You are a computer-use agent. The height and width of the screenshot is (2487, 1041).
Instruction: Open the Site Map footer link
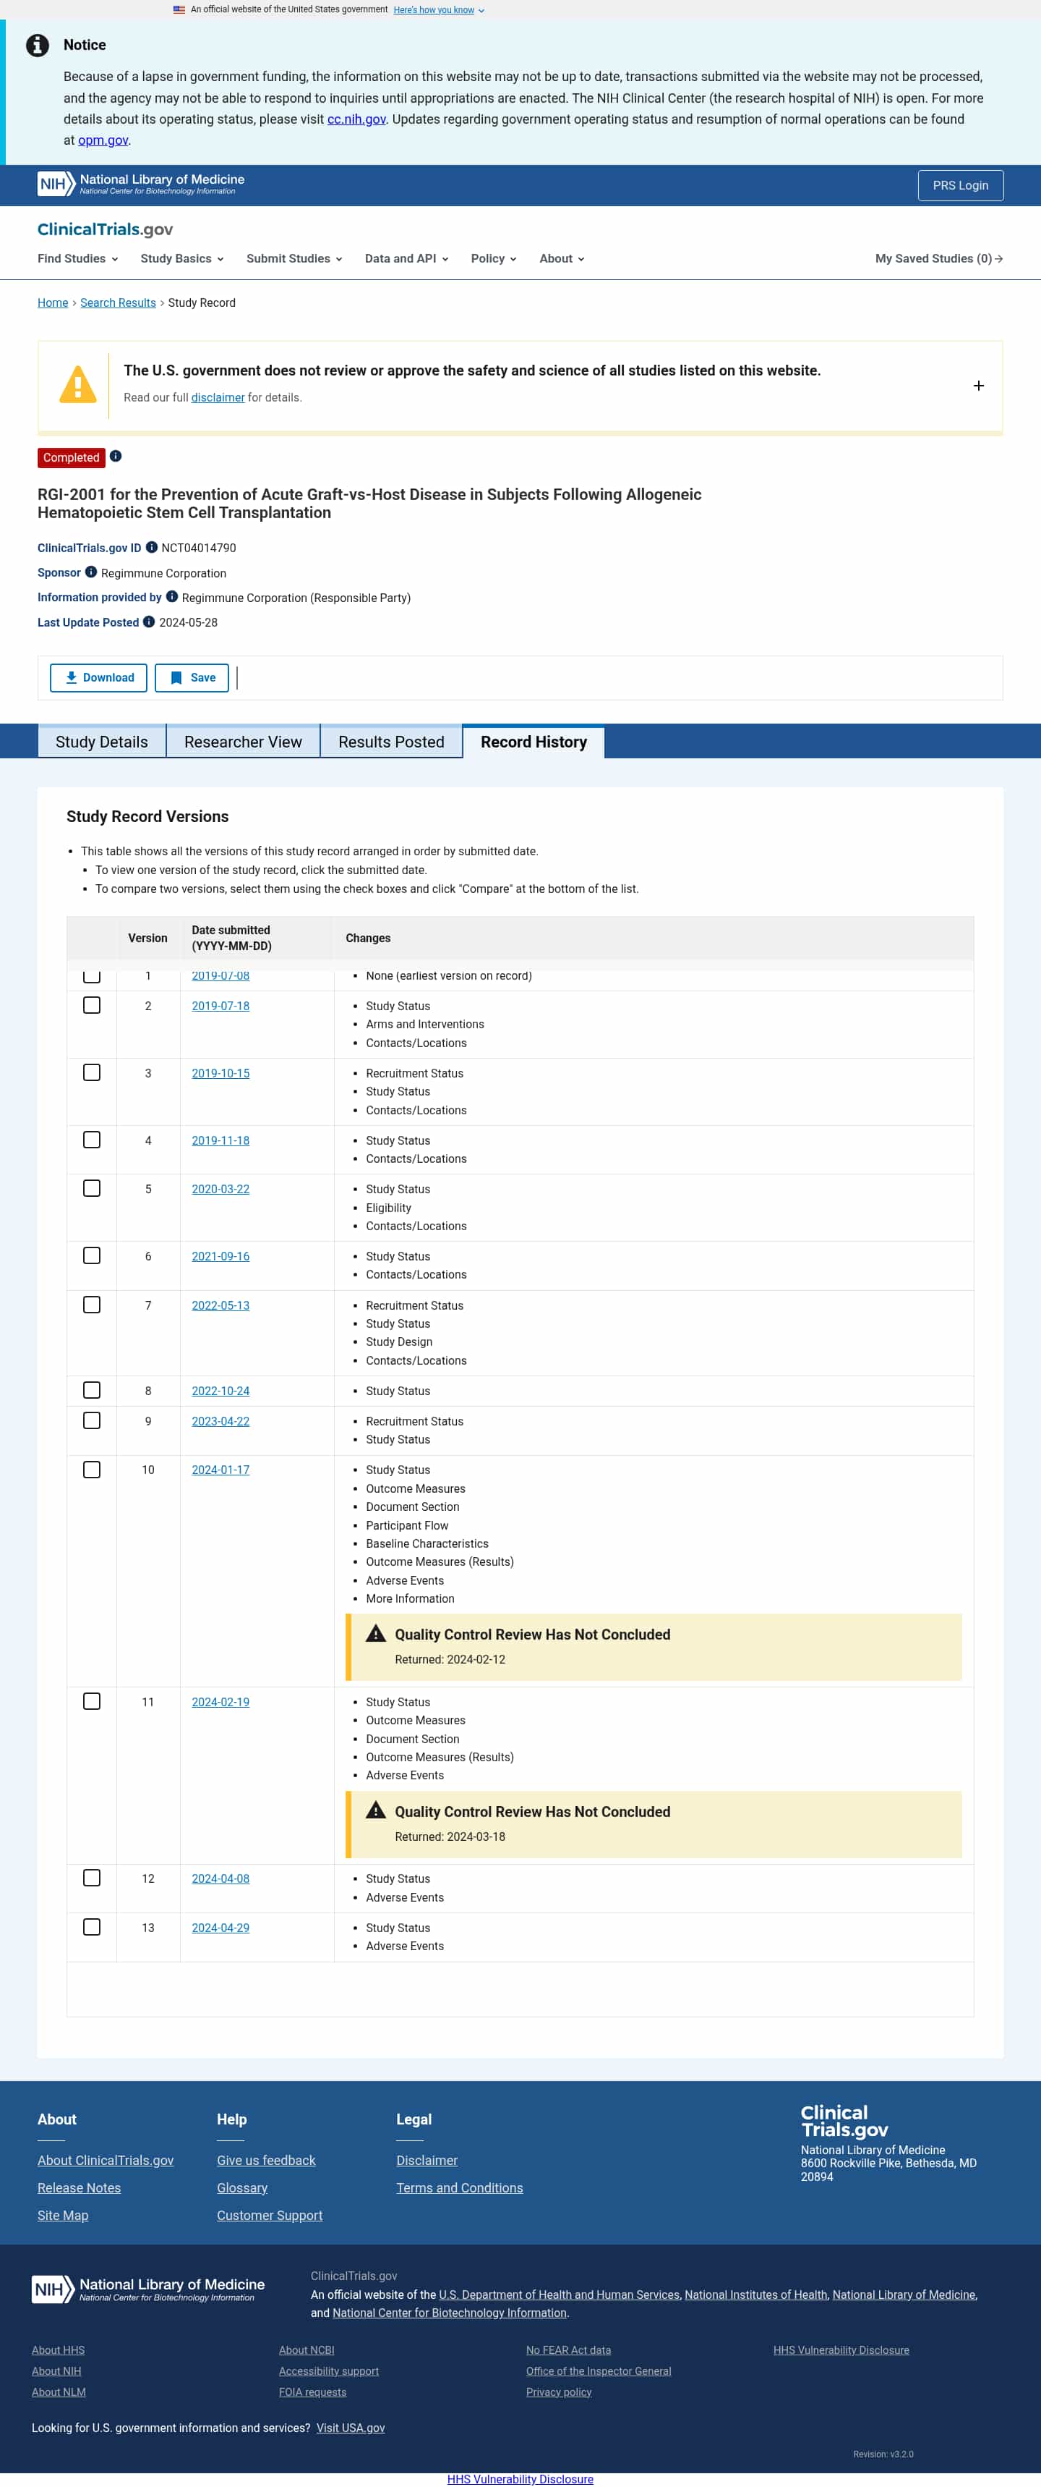coord(63,2216)
